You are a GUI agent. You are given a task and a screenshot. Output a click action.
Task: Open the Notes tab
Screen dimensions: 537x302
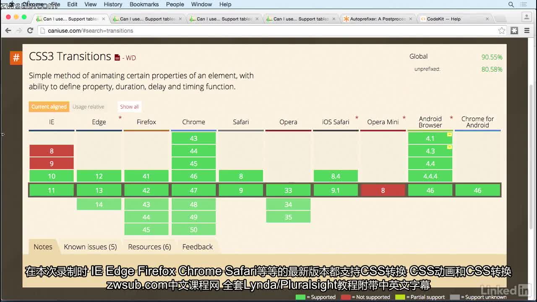click(x=43, y=247)
